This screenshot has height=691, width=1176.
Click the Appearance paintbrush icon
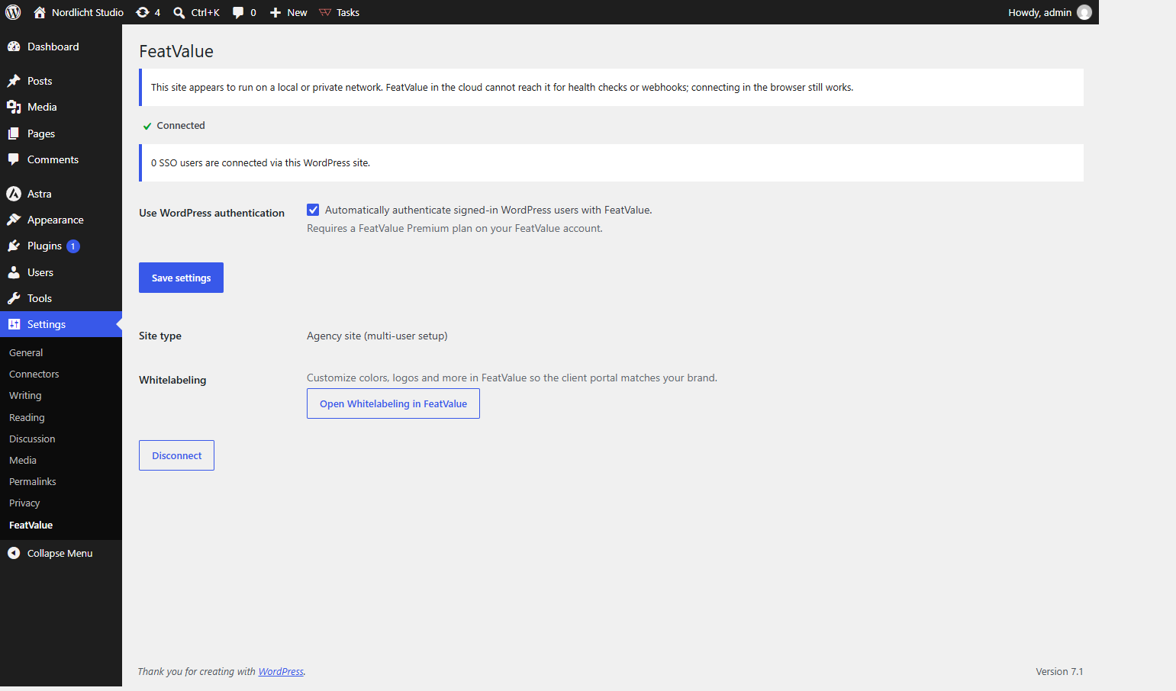14,220
